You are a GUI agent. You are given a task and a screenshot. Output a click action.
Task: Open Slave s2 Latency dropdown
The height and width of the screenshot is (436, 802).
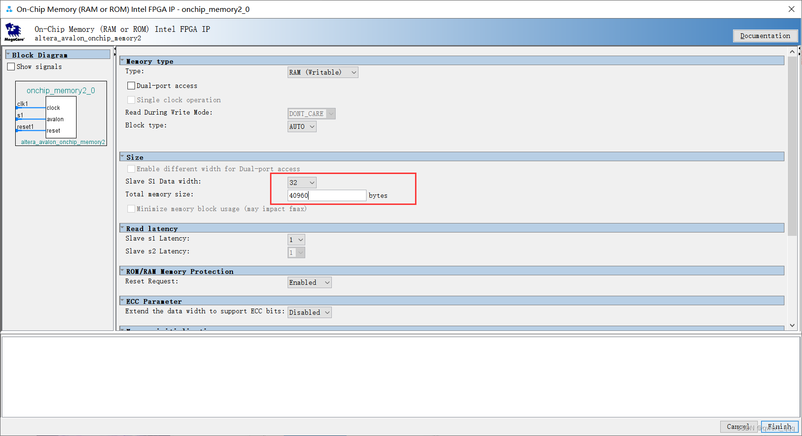(x=296, y=252)
